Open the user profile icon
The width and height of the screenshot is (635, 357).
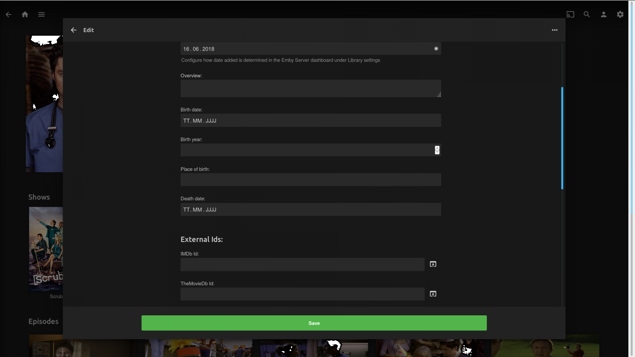[604, 14]
